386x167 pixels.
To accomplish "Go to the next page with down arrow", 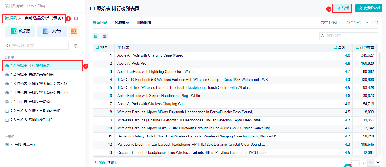I will coord(378,162).
